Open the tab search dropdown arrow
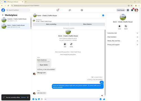The image size is (141, 101). (x=2, y=2)
